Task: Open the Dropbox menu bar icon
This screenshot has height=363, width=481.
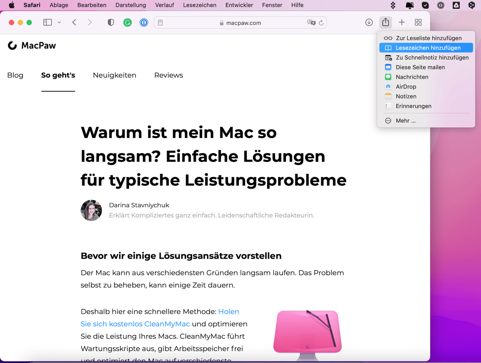Action: point(393,5)
